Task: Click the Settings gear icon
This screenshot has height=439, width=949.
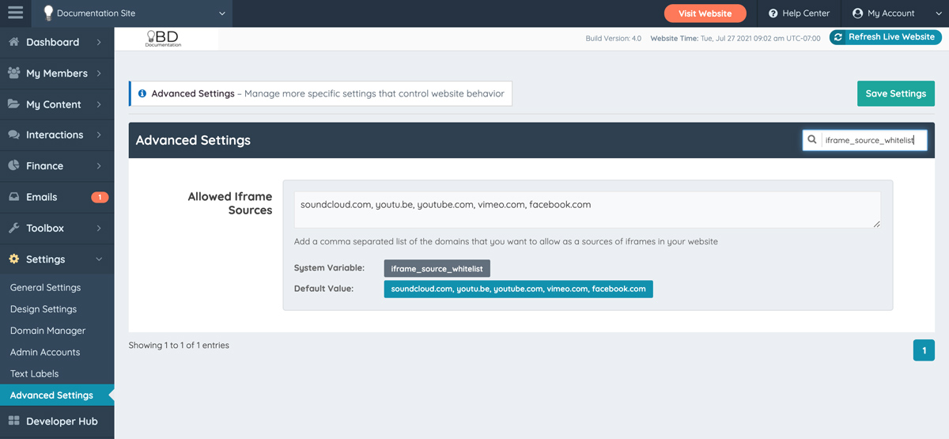Action: pos(13,259)
